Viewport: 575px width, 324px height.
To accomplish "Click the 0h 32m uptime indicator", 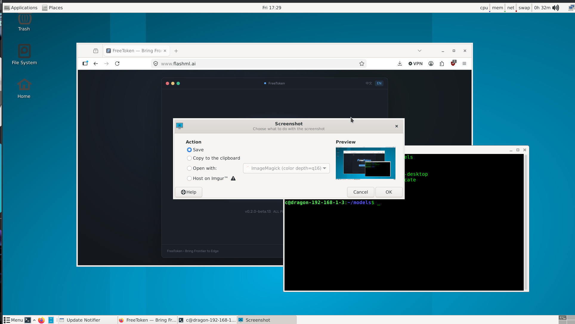I will [x=542, y=8].
